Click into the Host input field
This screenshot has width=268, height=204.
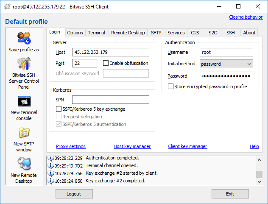[111, 52]
